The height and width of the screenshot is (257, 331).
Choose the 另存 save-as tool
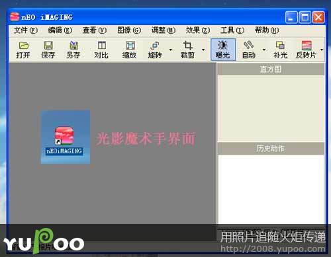click(73, 50)
